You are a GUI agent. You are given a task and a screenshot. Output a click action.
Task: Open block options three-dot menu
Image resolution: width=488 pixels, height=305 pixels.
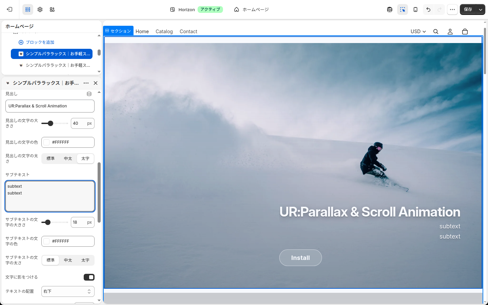[x=86, y=83]
